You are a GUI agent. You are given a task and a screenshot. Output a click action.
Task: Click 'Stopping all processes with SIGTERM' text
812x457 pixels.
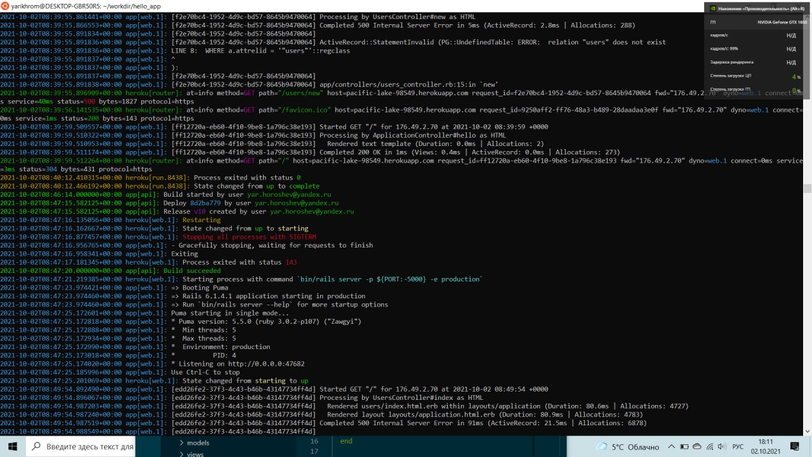249,237
